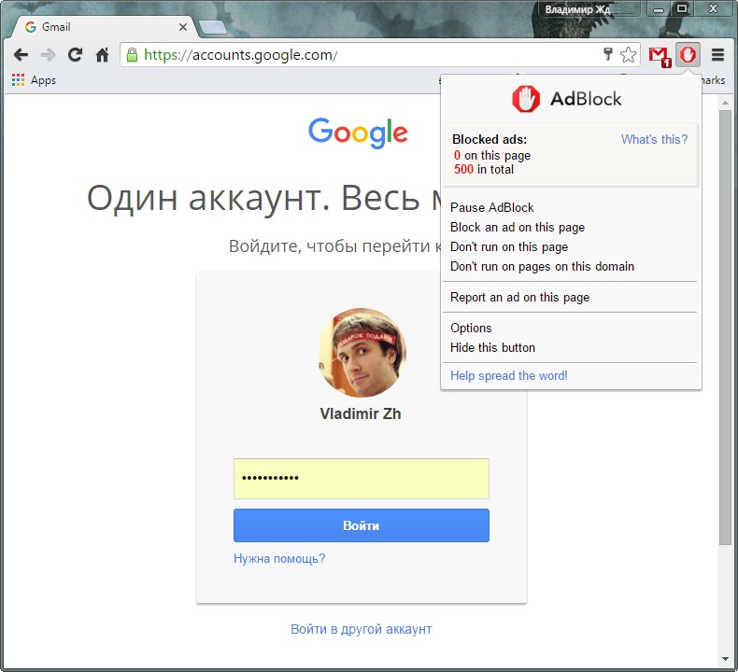
Task: Click the browser forward arrow
Action: pos(48,55)
